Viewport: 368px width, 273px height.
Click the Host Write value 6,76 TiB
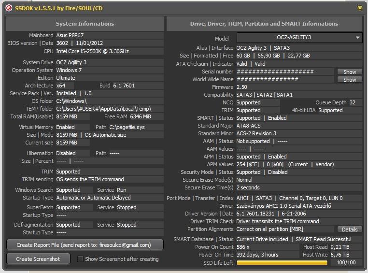pos(340,255)
